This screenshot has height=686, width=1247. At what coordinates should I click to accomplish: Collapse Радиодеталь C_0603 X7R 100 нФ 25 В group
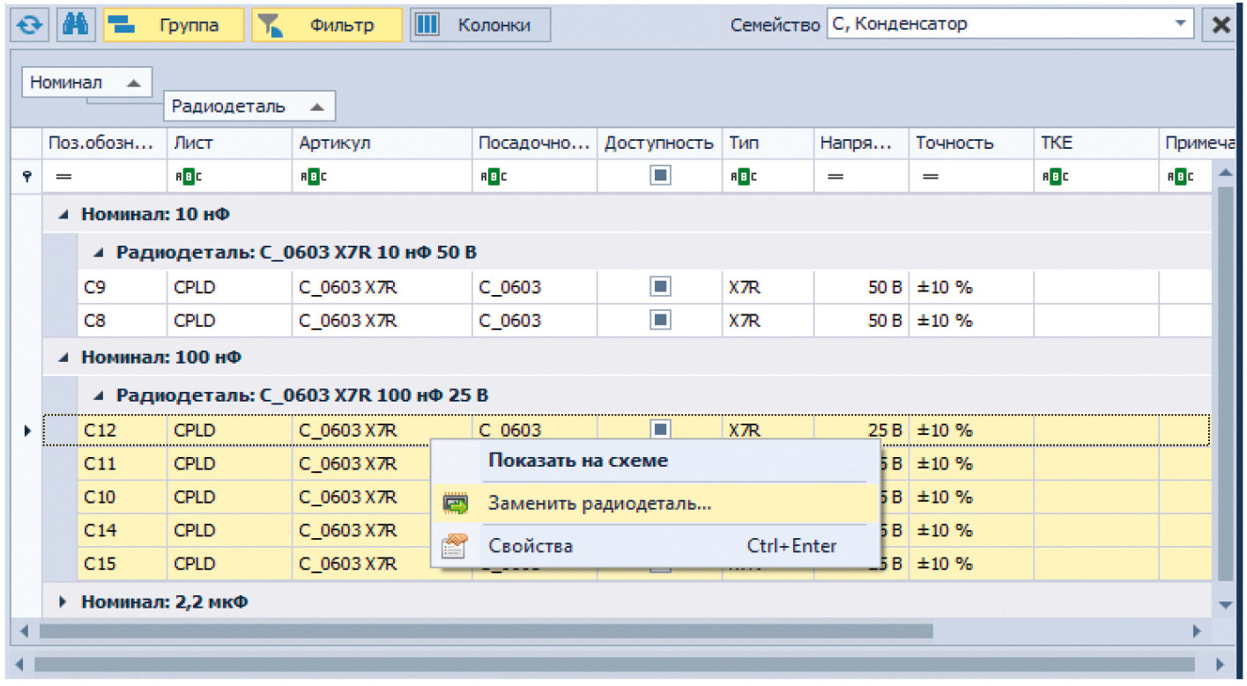[99, 395]
